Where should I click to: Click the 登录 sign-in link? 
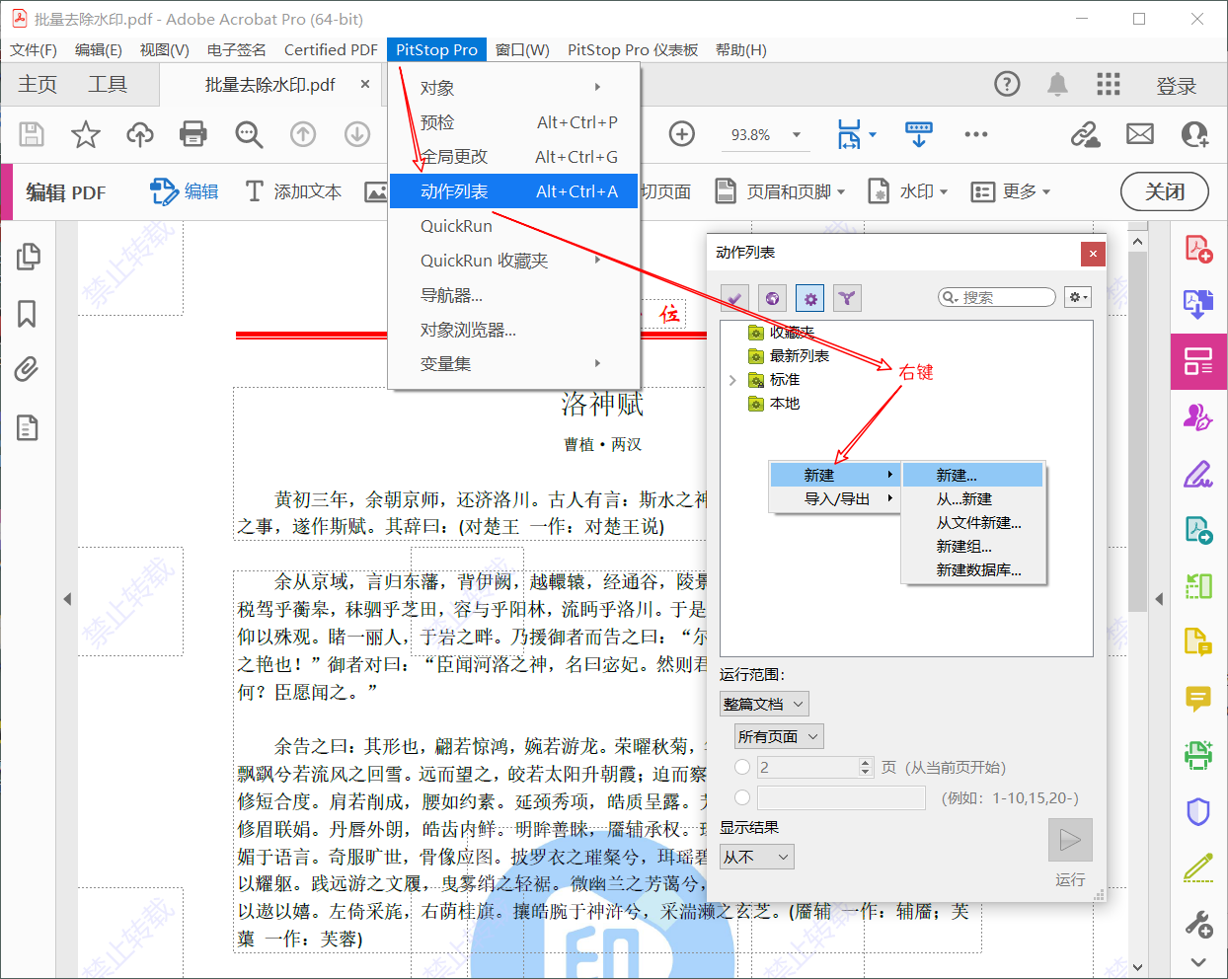pyautogui.click(x=1176, y=86)
